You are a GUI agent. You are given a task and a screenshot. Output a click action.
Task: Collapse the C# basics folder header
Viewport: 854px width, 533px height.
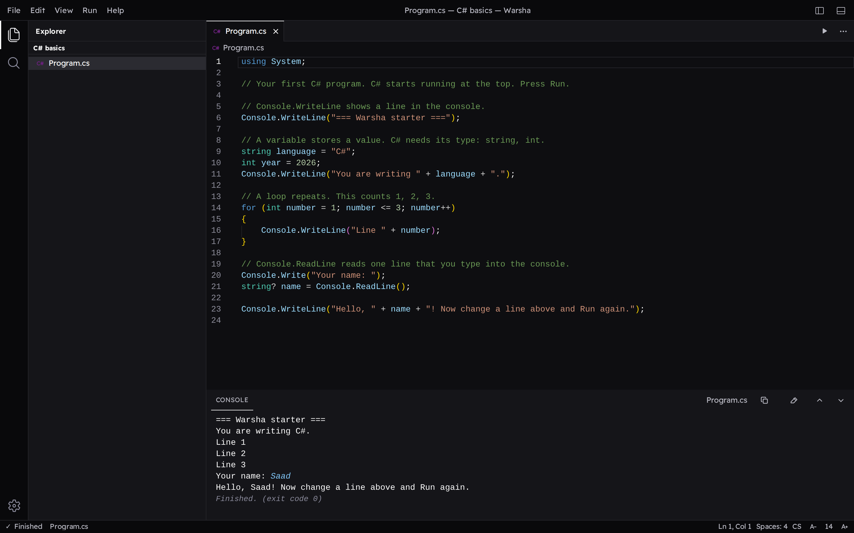117,48
